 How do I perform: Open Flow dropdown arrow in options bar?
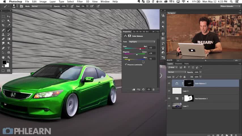pos(87,6)
